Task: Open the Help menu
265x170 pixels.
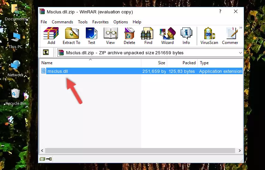Action: tap(137, 22)
